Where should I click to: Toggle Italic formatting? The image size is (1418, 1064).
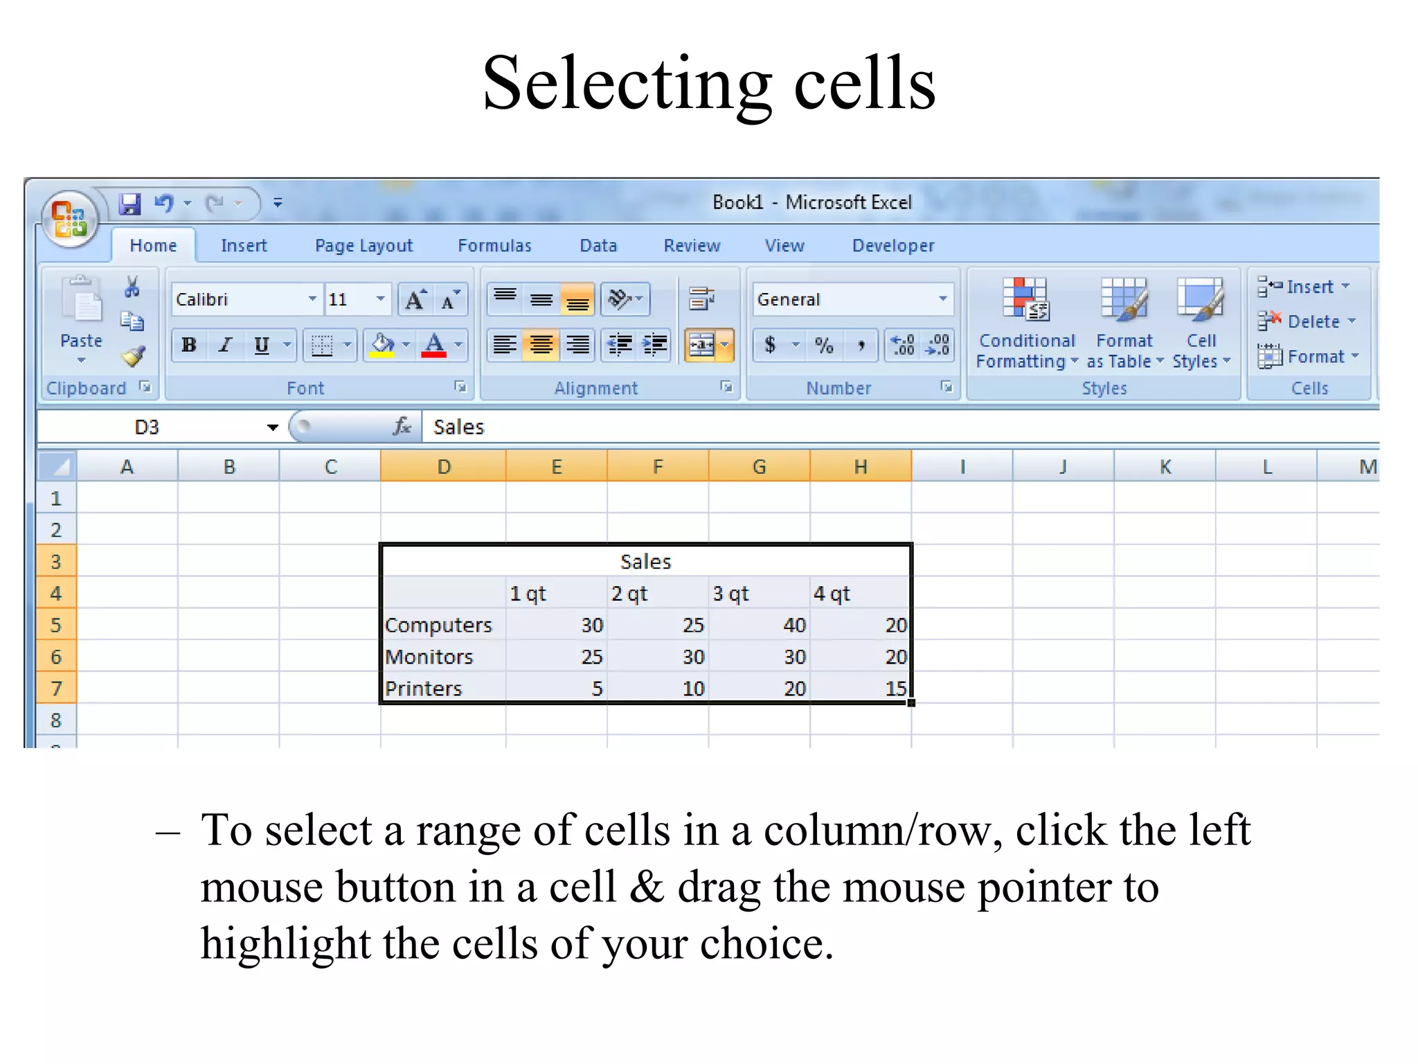click(225, 345)
